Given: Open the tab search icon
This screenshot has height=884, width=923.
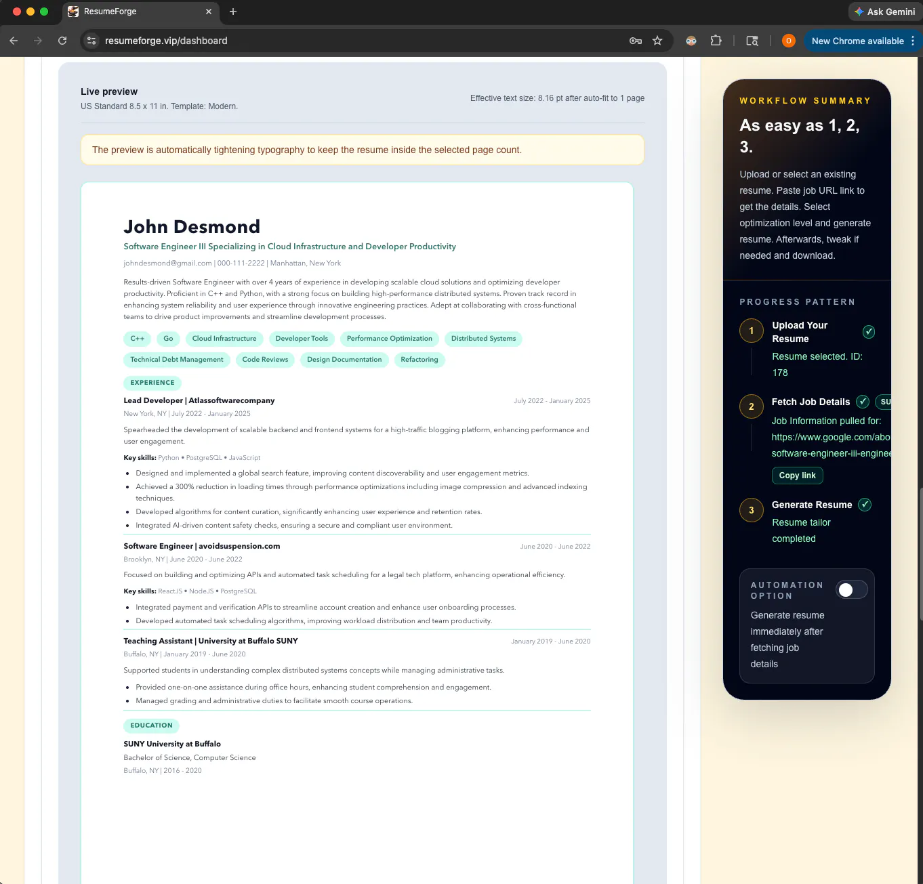Looking at the screenshot, I should (752, 41).
